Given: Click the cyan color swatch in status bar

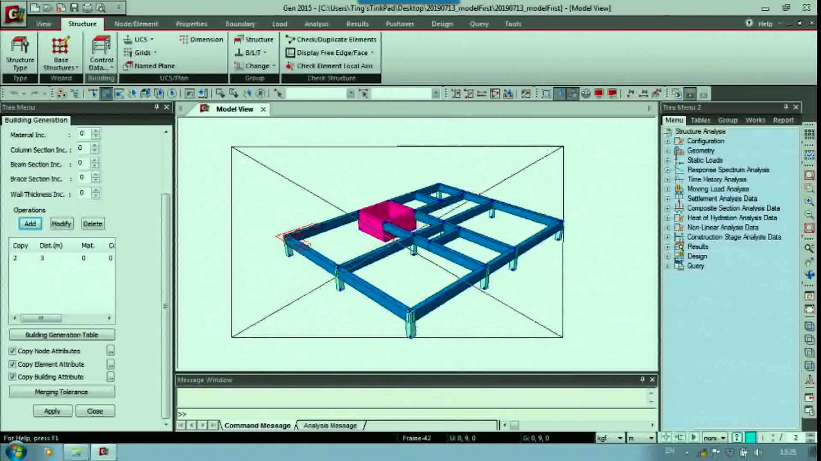Looking at the screenshot, I should [750, 438].
